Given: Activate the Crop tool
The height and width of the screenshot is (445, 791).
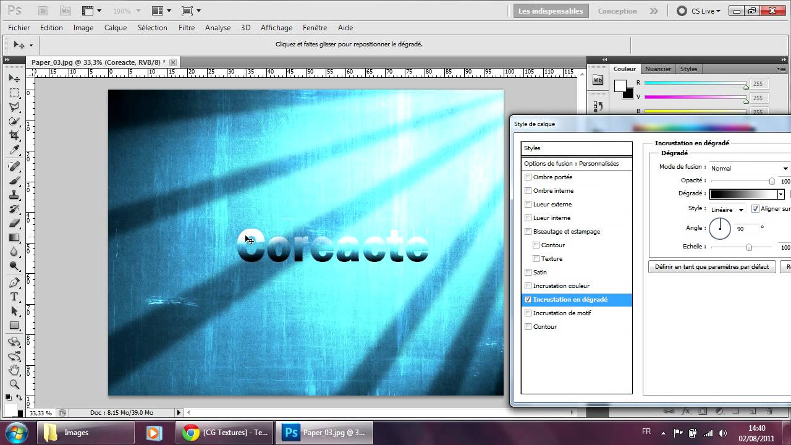Looking at the screenshot, I should (x=14, y=135).
